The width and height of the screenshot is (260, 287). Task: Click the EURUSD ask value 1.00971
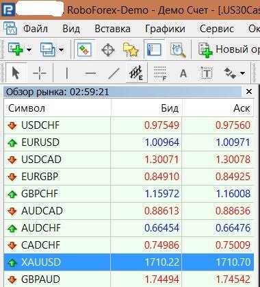point(233,142)
